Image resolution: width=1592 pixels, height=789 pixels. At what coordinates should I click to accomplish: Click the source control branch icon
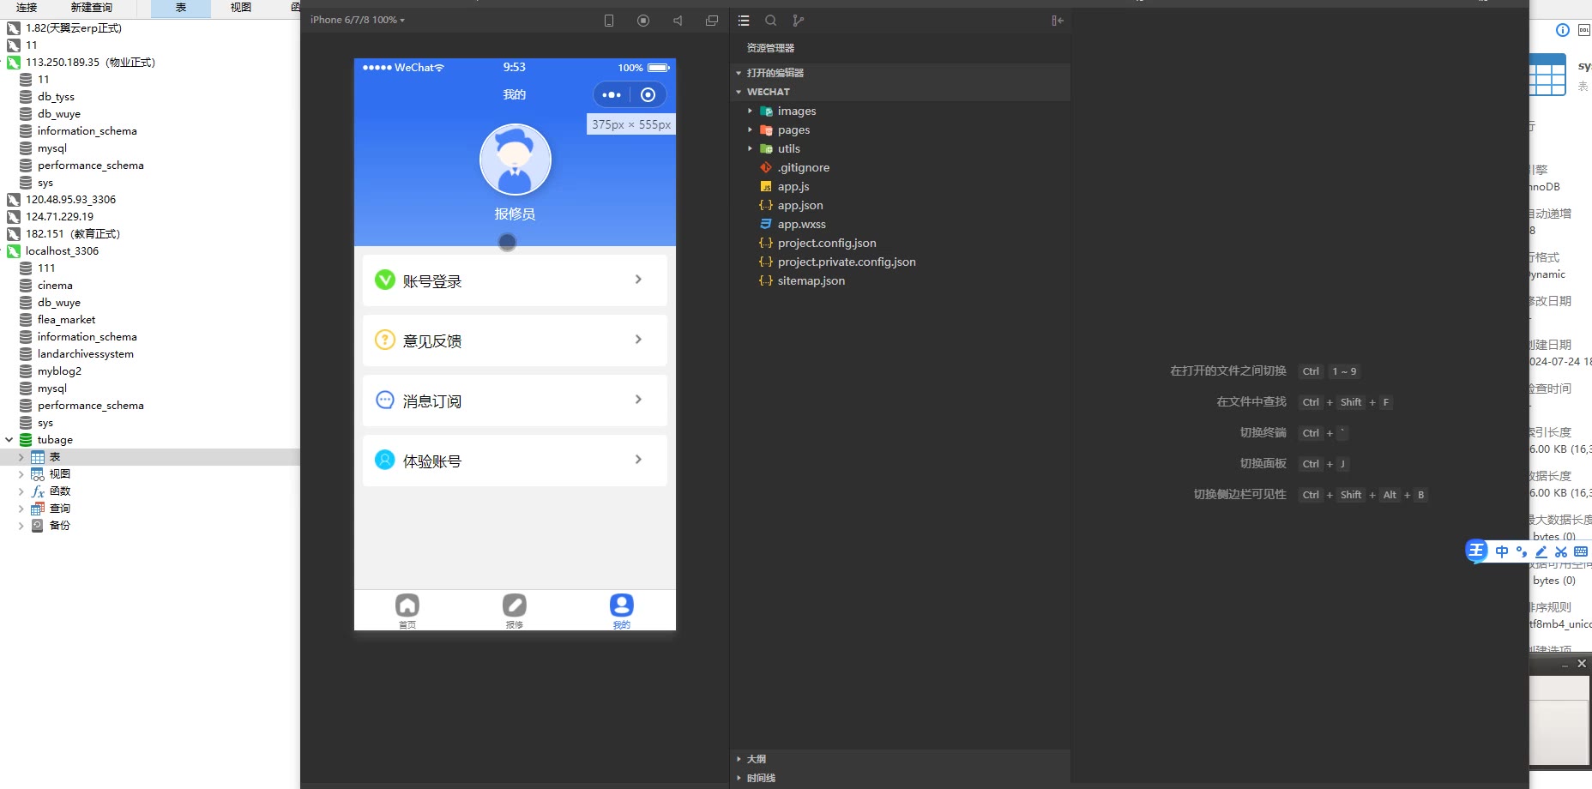coord(799,21)
